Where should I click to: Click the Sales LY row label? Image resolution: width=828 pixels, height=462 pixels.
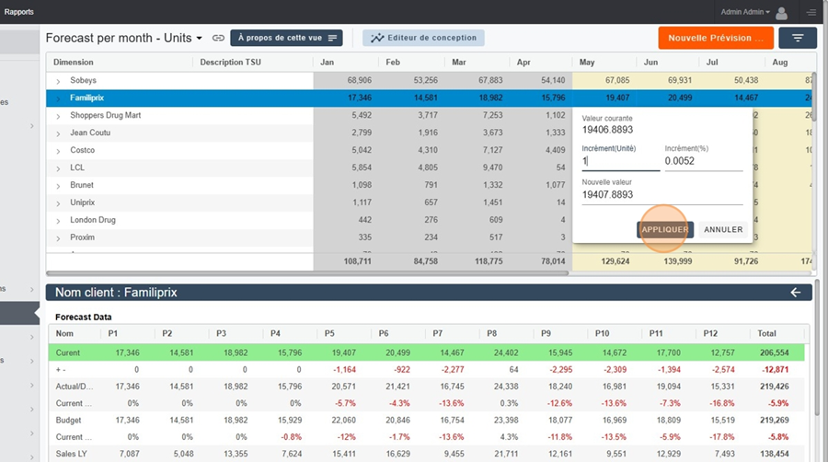pyautogui.click(x=71, y=454)
